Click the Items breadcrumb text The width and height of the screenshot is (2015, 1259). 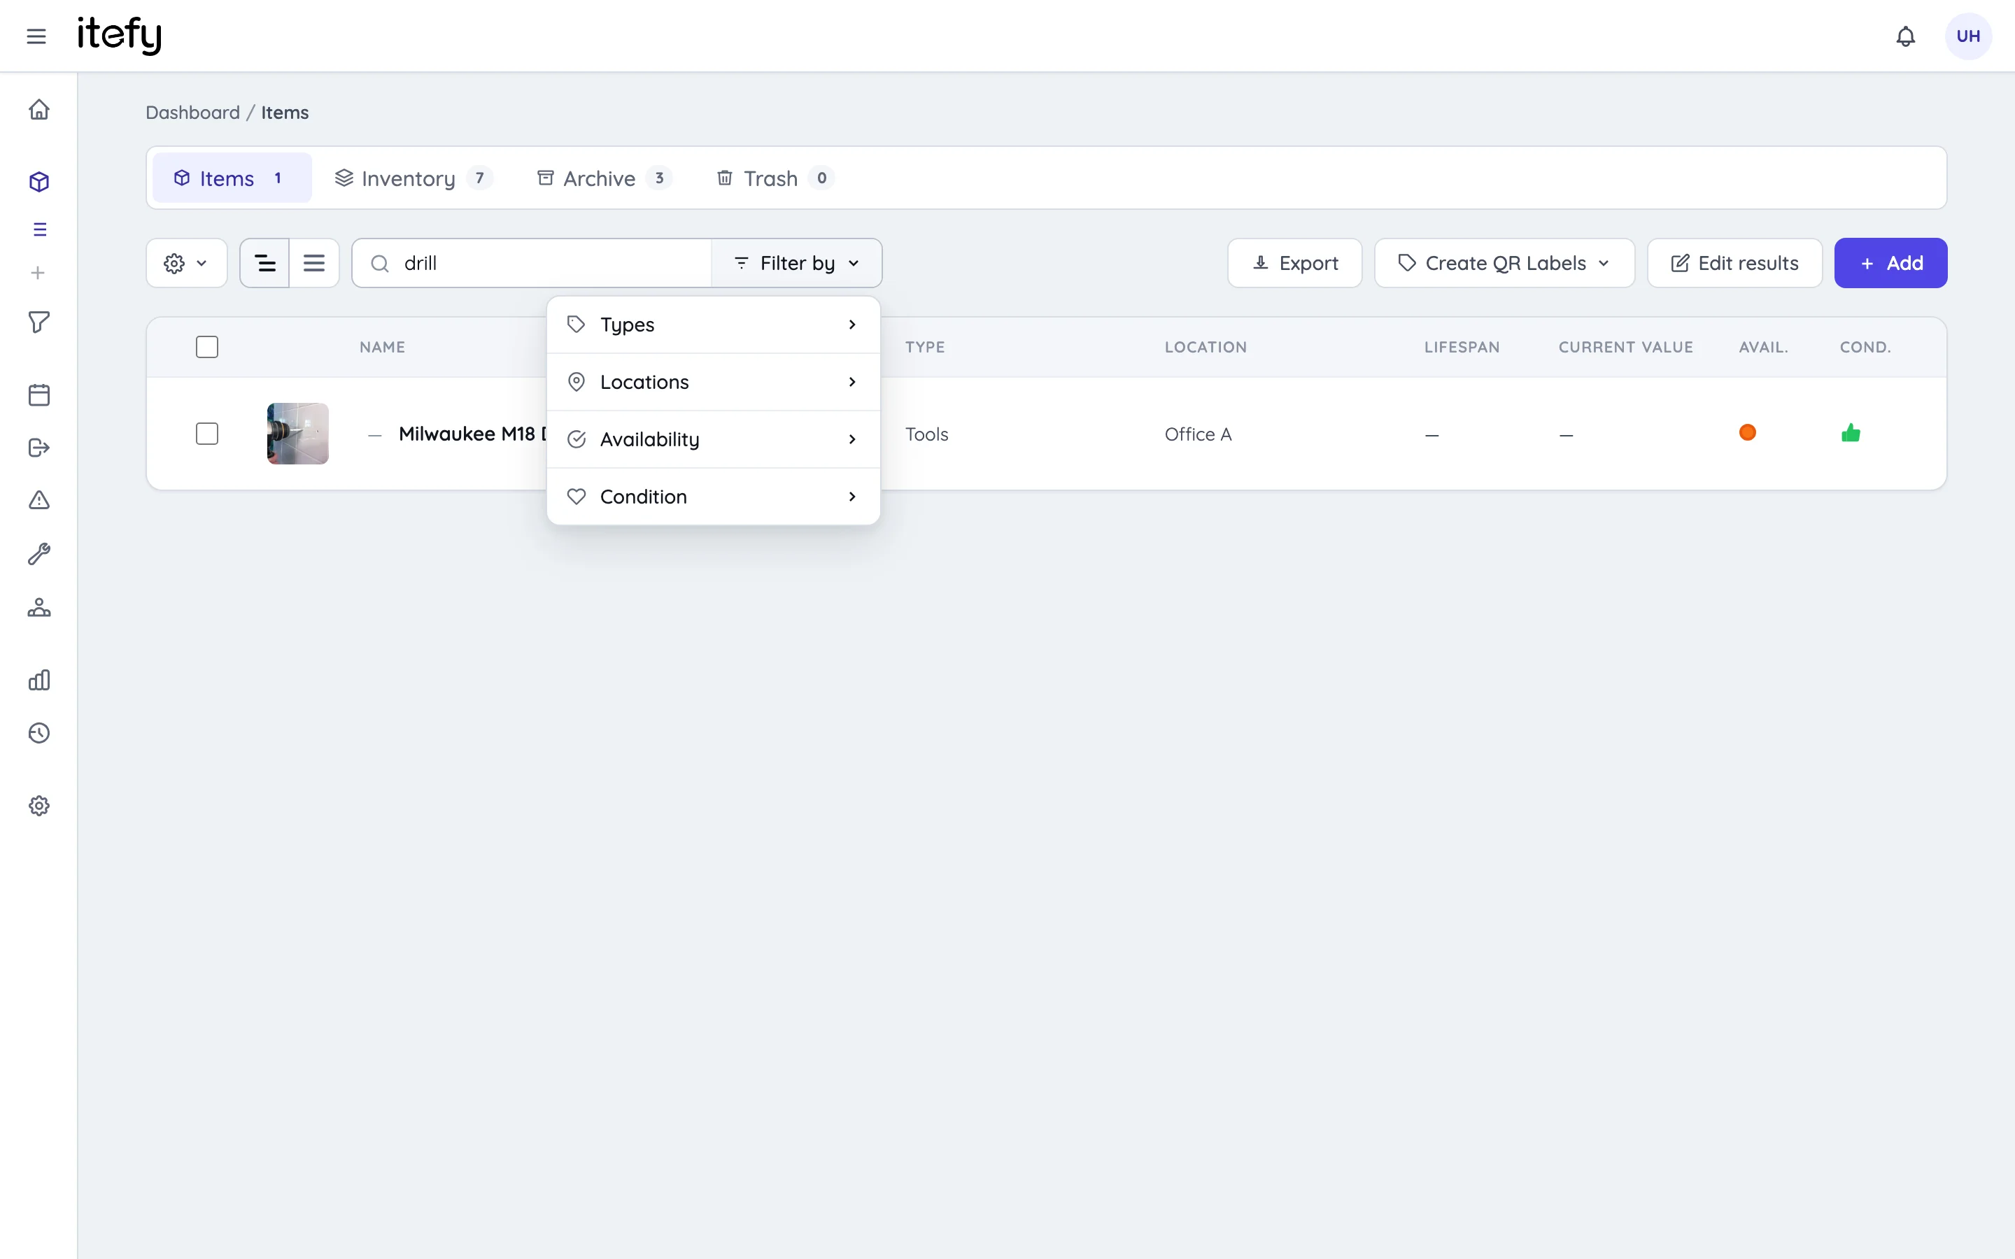click(285, 113)
